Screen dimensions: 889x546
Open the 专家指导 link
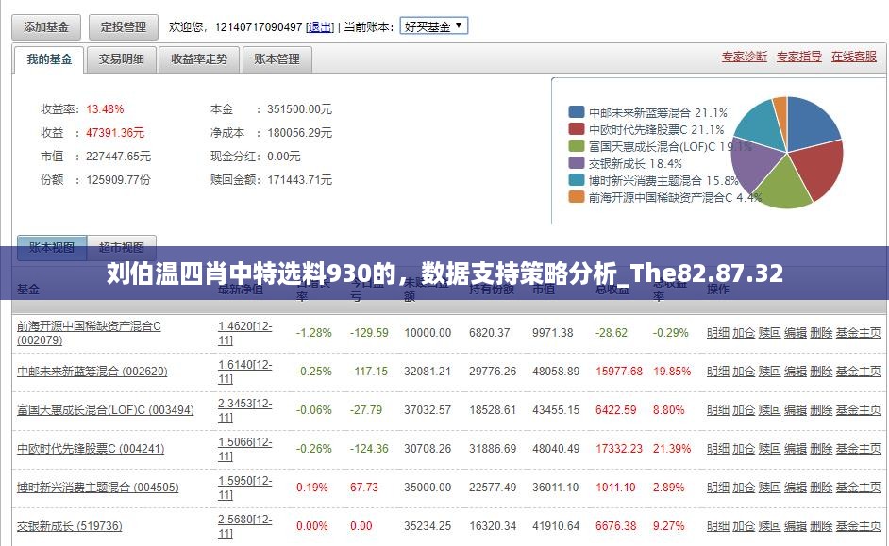point(799,57)
